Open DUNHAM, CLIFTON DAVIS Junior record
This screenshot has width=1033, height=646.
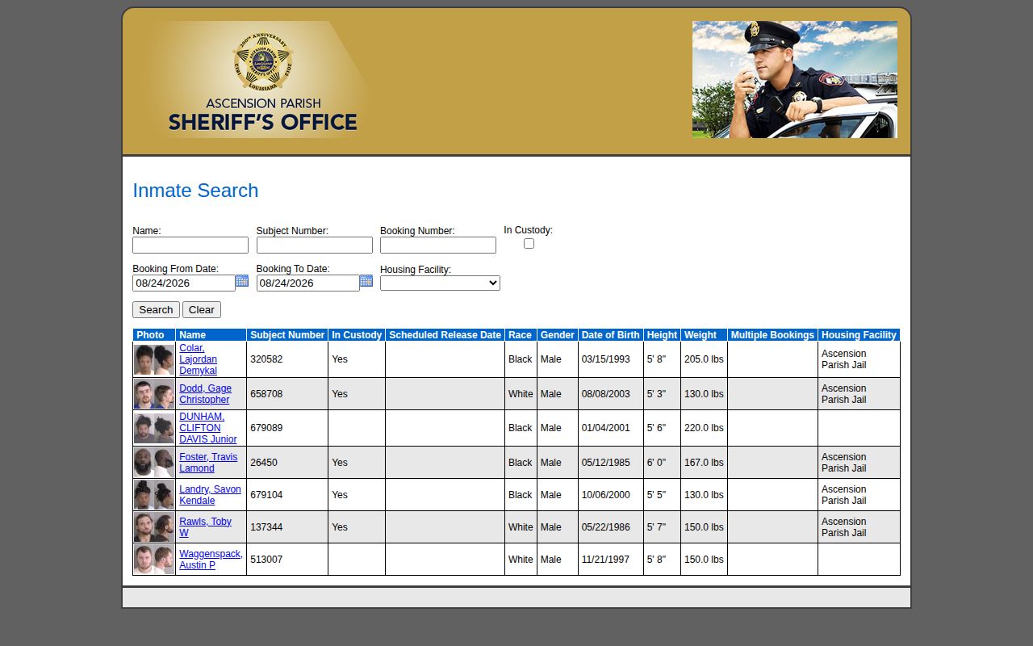pyautogui.click(x=208, y=428)
